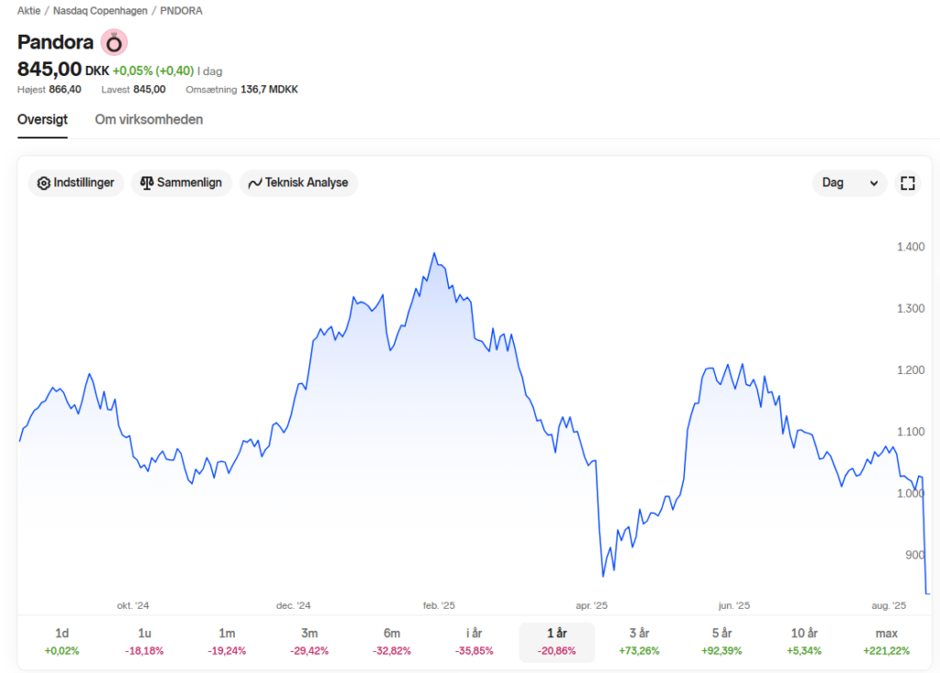This screenshot has width=940, height=673.
Task: Click the 845,00 price value
Action: (x=50, y=70)
